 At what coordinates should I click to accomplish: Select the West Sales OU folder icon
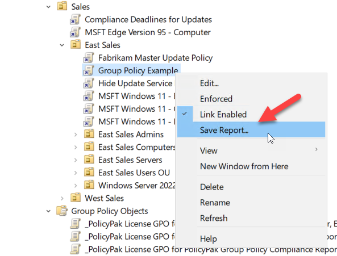[76, 198]
